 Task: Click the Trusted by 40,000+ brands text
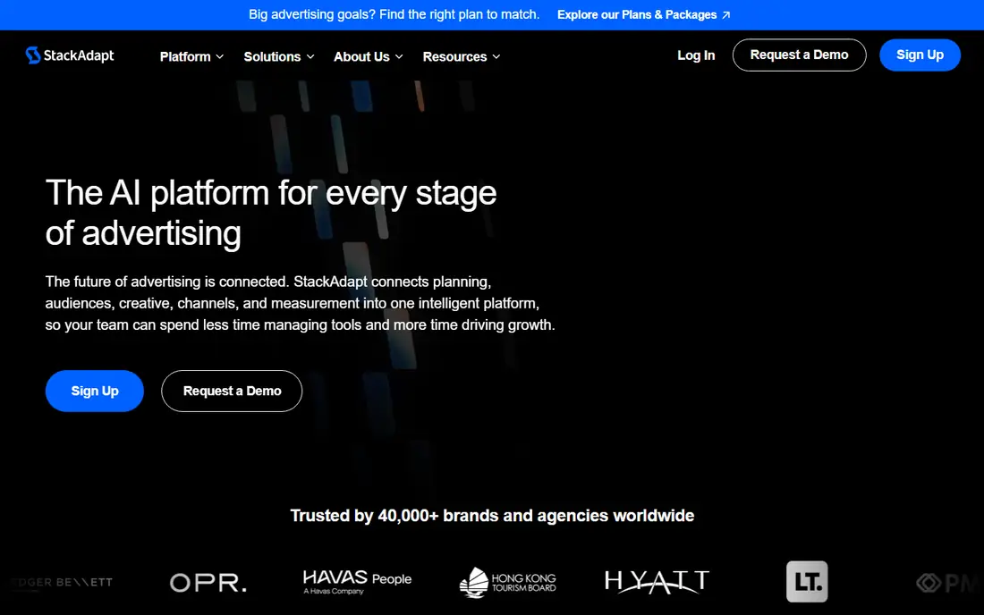[x=492, y=515]
